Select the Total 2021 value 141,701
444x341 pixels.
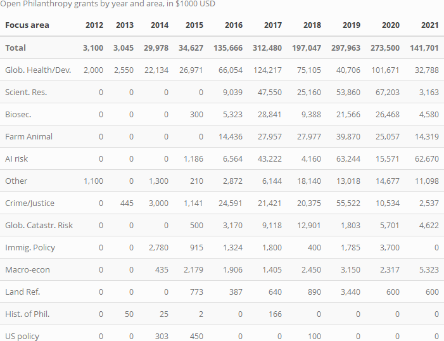[x=424, y=48]
